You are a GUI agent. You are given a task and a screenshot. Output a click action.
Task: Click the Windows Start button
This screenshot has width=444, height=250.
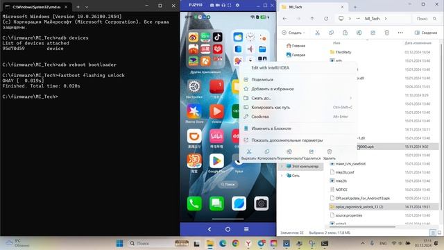(x=120, y=243)
